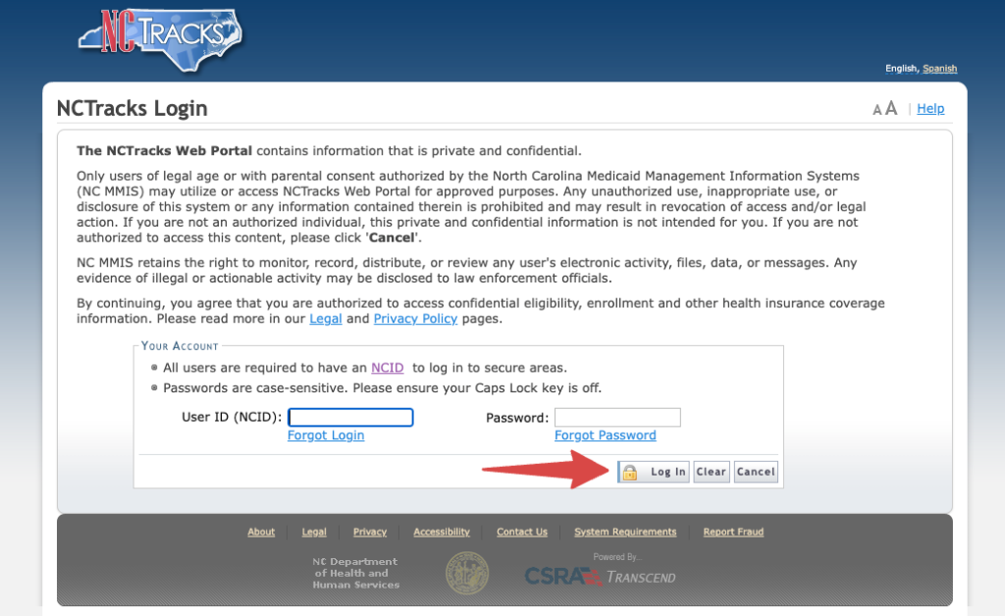Open the Accessibility footer link
The image size is (1005, 616).
pyautogui.click(x=442, y=532)
